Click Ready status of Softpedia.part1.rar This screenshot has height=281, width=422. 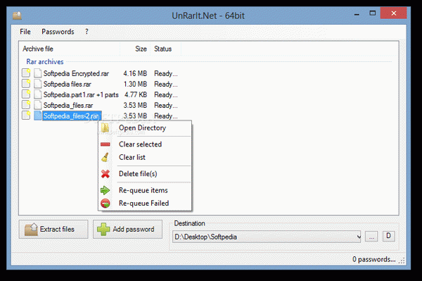(166, 95)
